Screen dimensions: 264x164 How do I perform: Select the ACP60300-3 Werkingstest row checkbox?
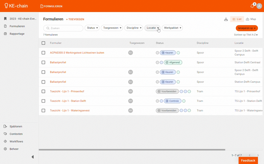coord(44,53)
